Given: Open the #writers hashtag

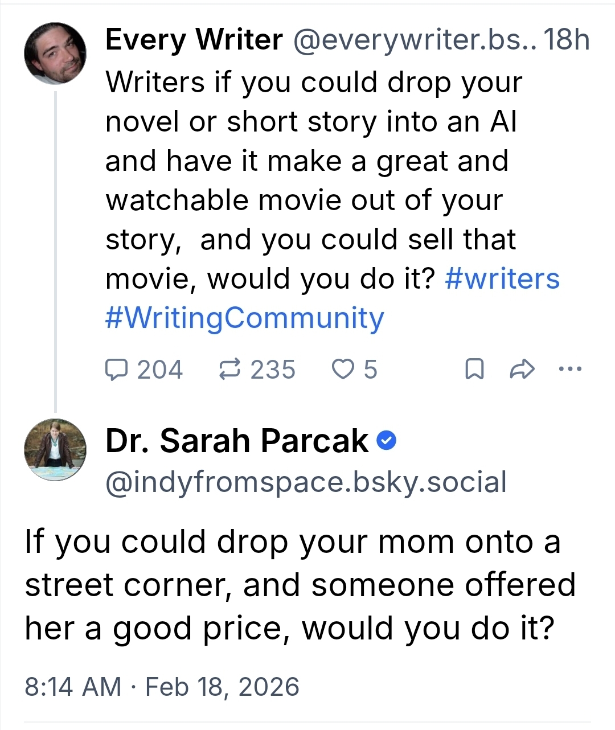Looking at the screenshot, I should [x=502, y=278].
